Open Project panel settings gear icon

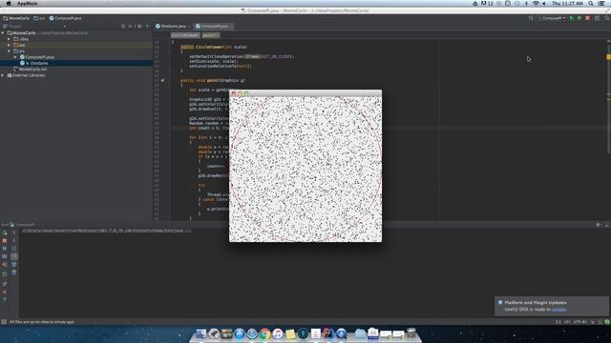pyautogui.click(x=139, y=26)
